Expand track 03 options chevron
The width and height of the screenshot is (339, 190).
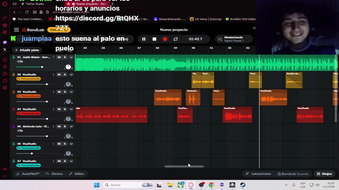point(71,92)
